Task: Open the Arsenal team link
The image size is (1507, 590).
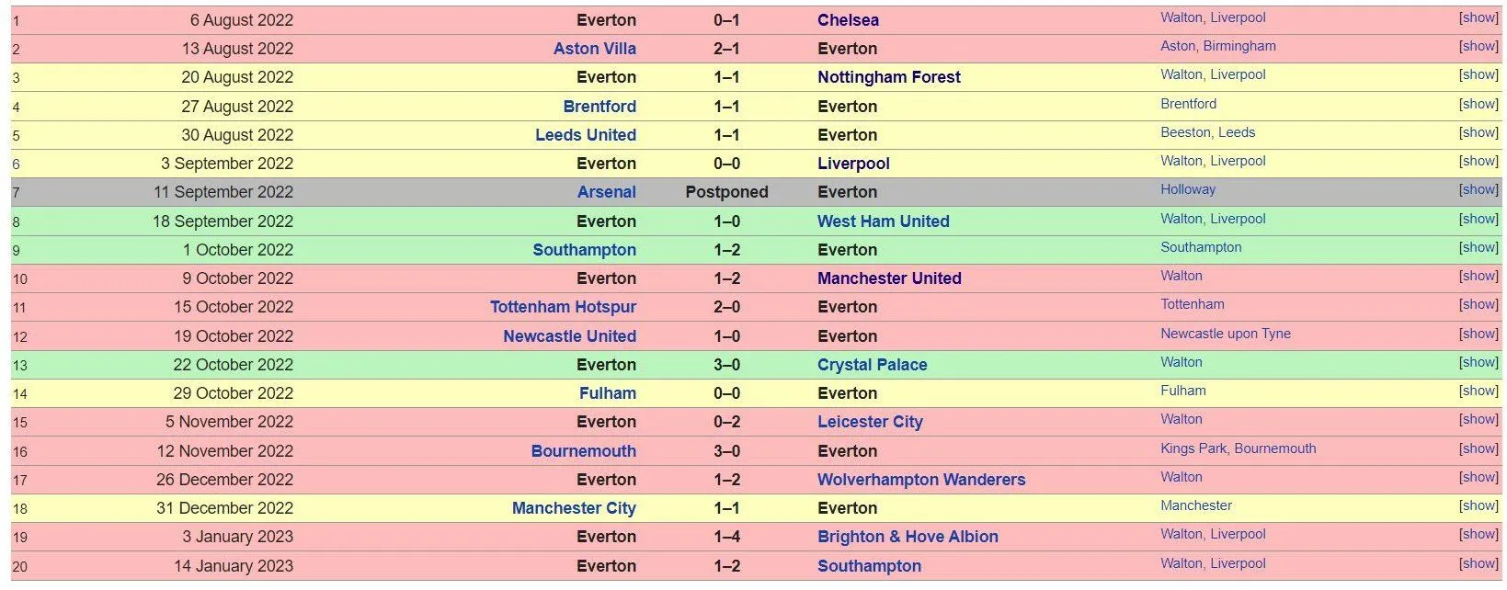Action: coord(606,192)
